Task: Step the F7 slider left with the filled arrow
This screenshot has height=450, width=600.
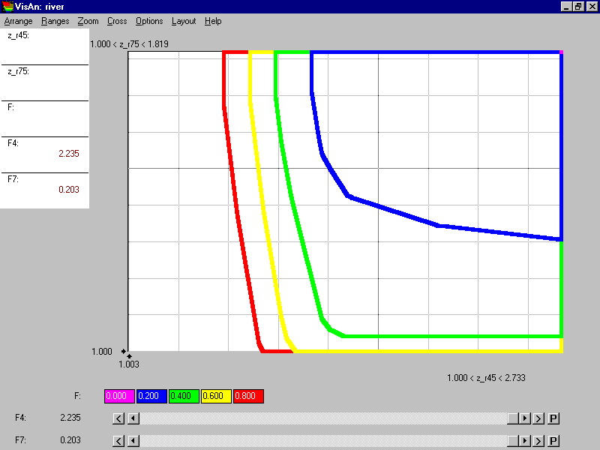Action: [133, 441]
